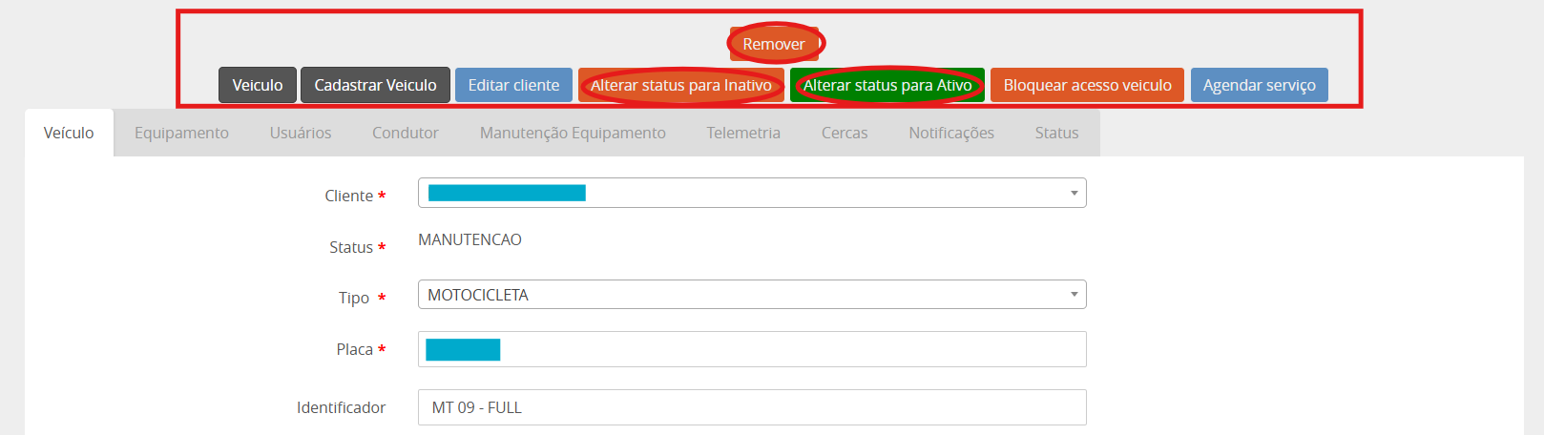
Task: Switch to the Cercas tab
Action: tap(845, 133)
